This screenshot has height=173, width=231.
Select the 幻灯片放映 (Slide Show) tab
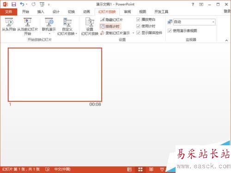click(x=107, y=12)
